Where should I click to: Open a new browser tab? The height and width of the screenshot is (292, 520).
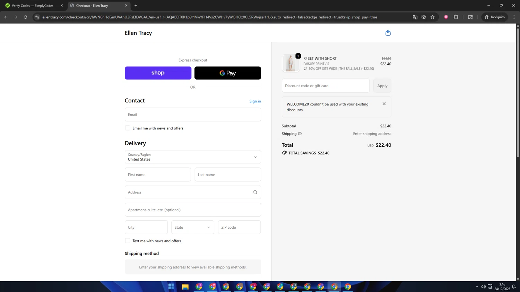136,6
